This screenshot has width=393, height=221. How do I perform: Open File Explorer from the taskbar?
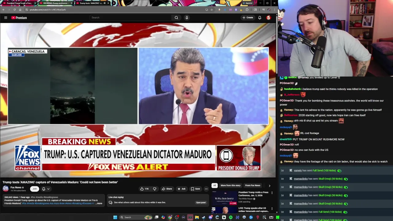[197, 217]
